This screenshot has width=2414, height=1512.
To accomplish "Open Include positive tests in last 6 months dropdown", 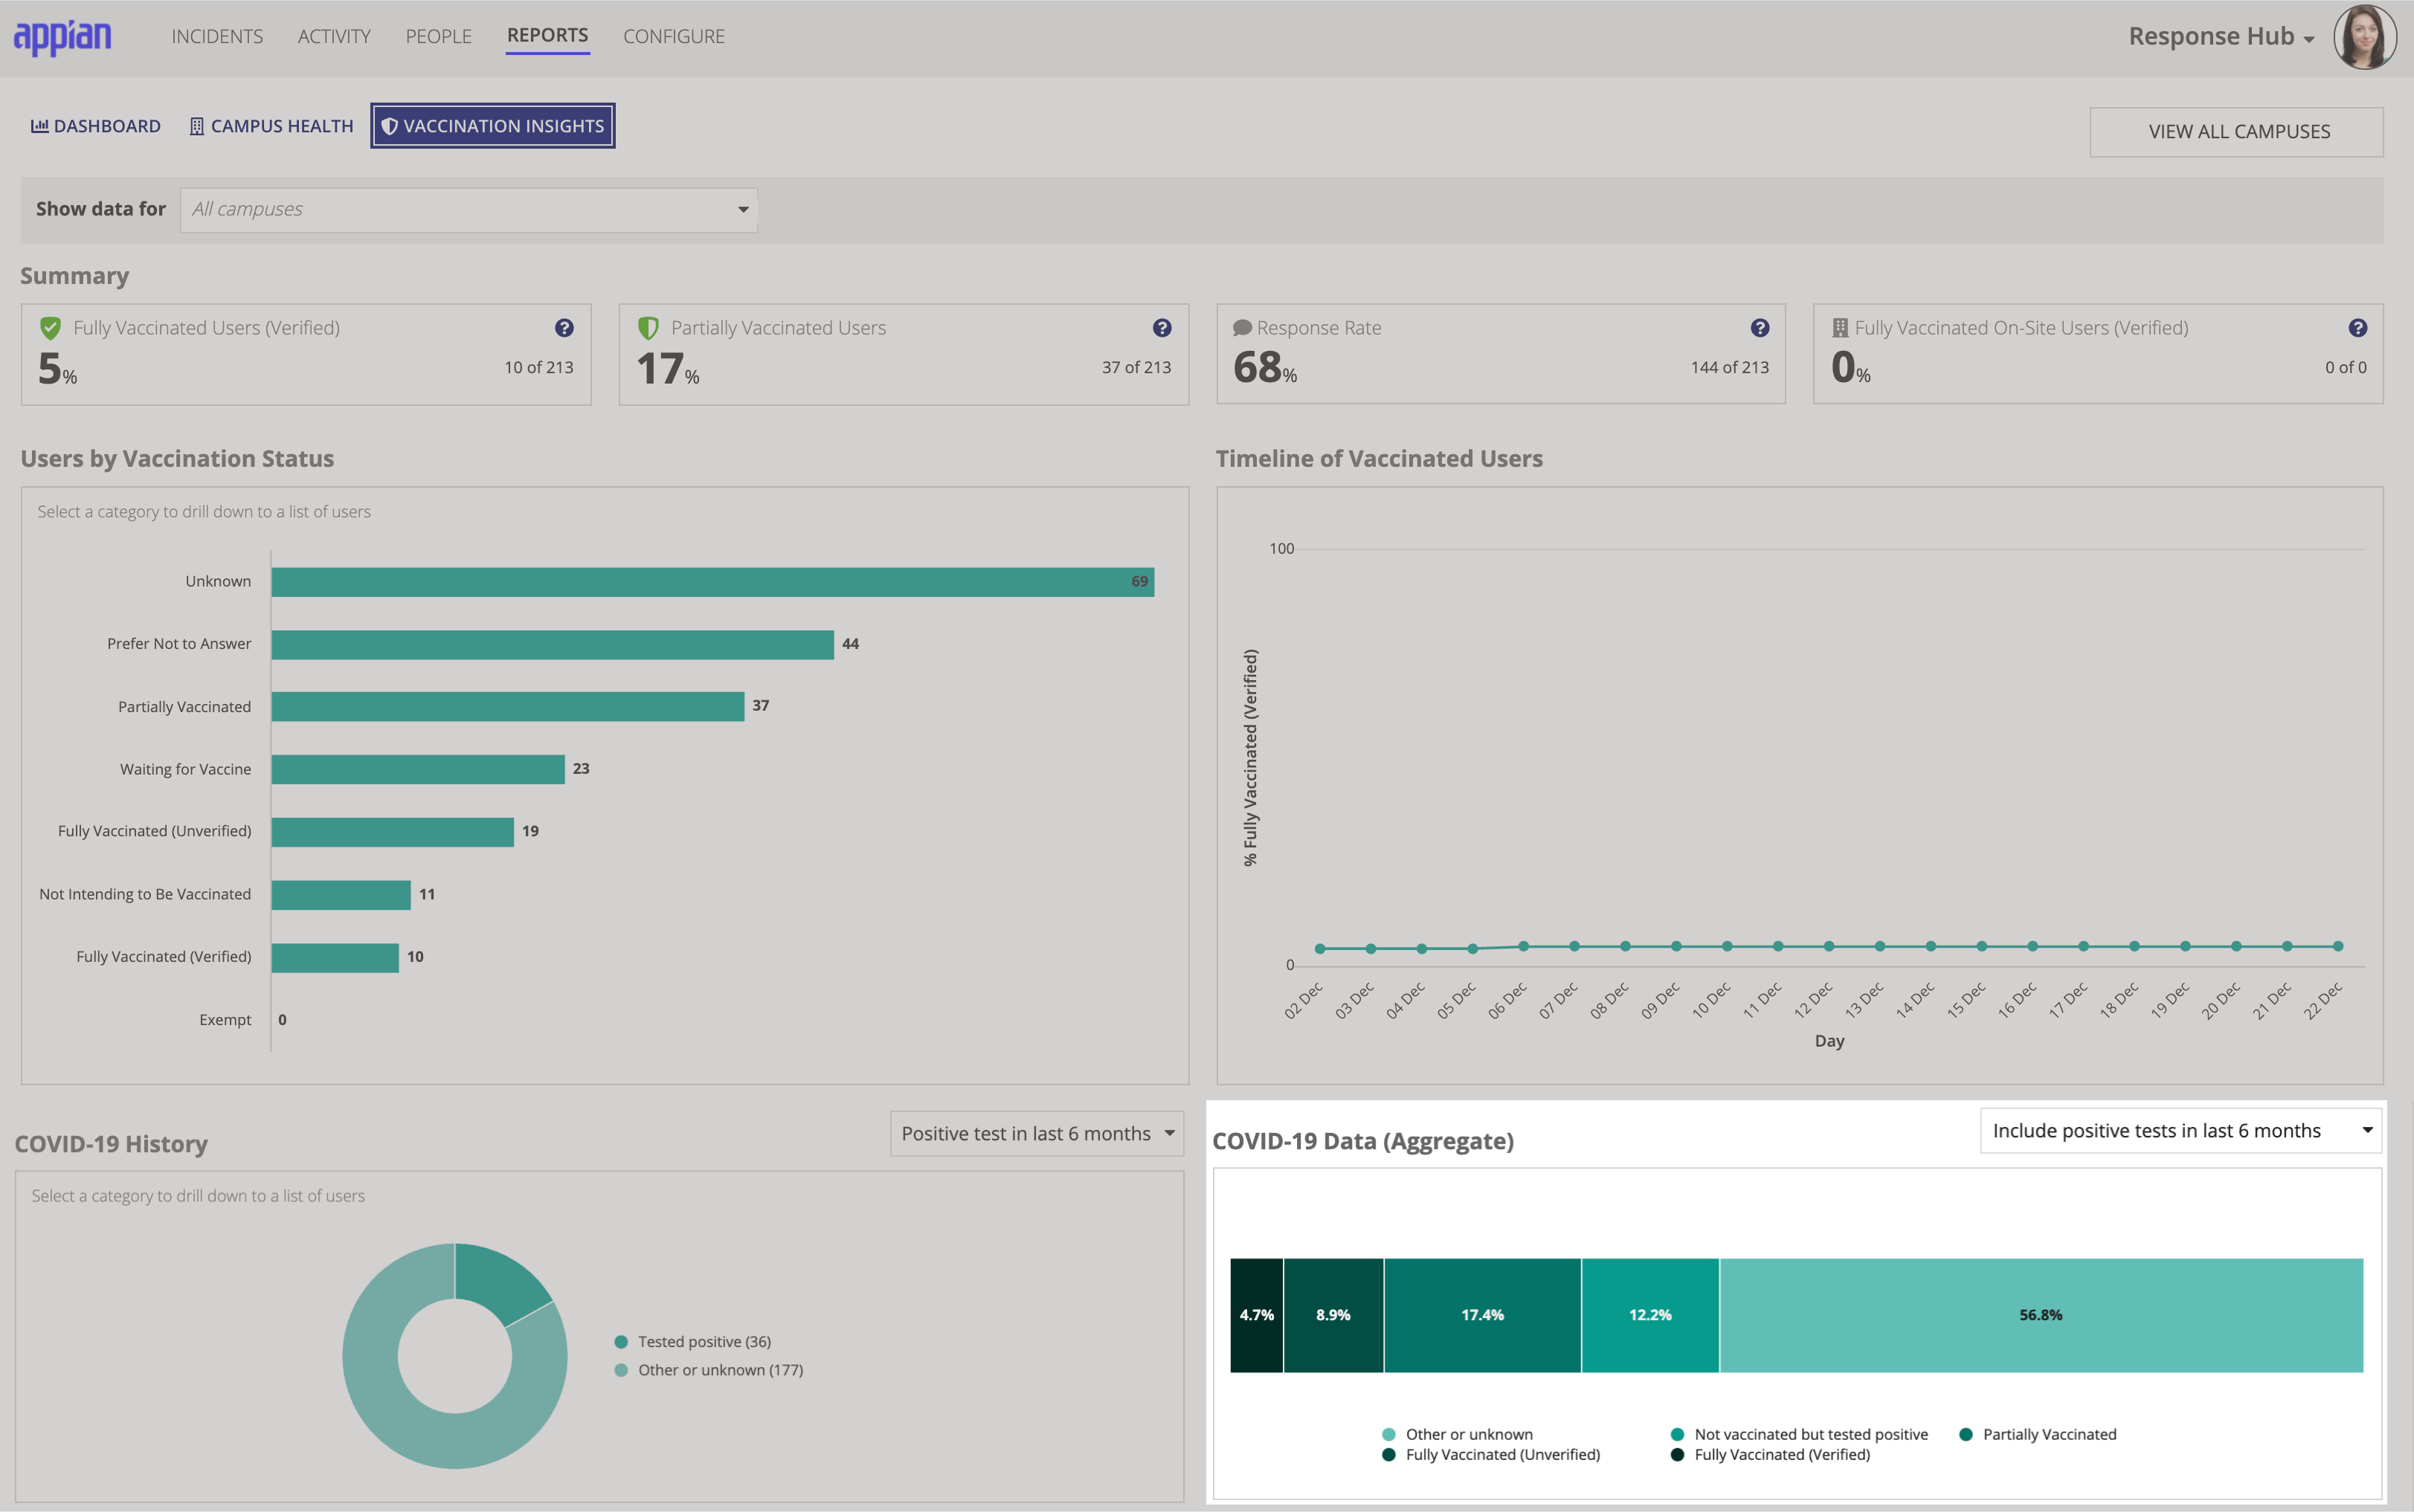I will coord(2181,1130).
